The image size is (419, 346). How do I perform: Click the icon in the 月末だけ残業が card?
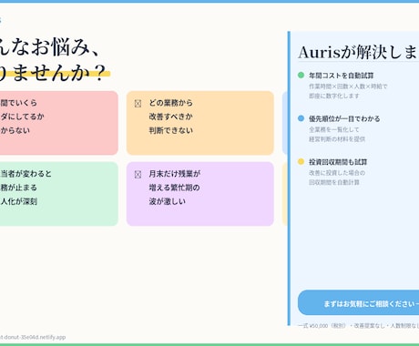tap(138, 175)
